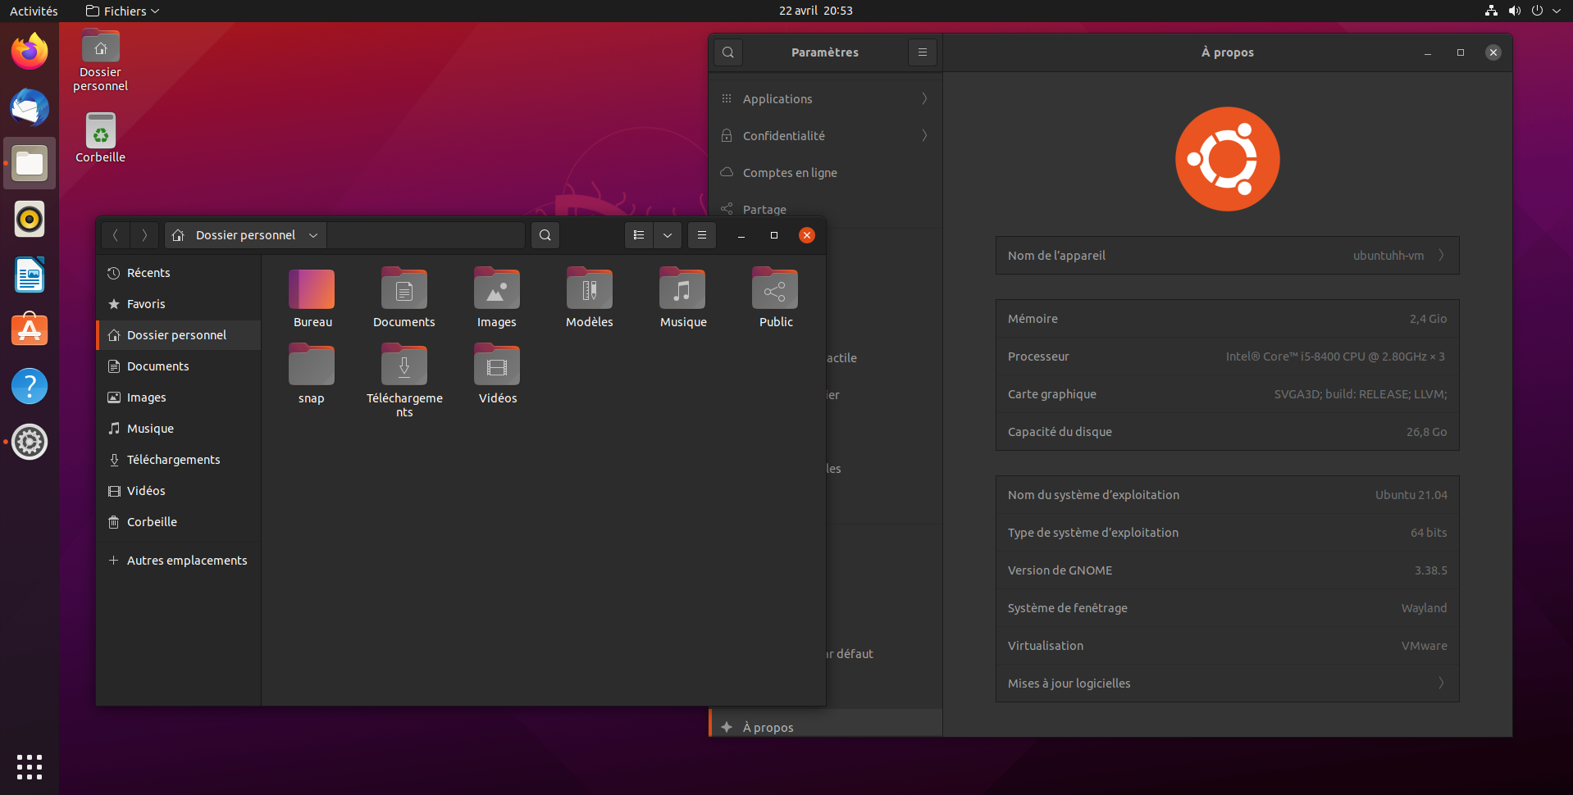This screenshot has height=795, width=1573.
Task: Open the view options dropdown in Files
Action: [x=667, y=235]
